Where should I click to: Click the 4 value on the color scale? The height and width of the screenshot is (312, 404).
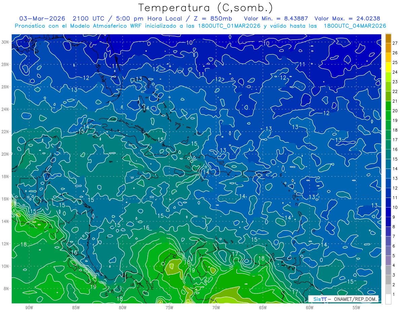[x=394, y=265]
